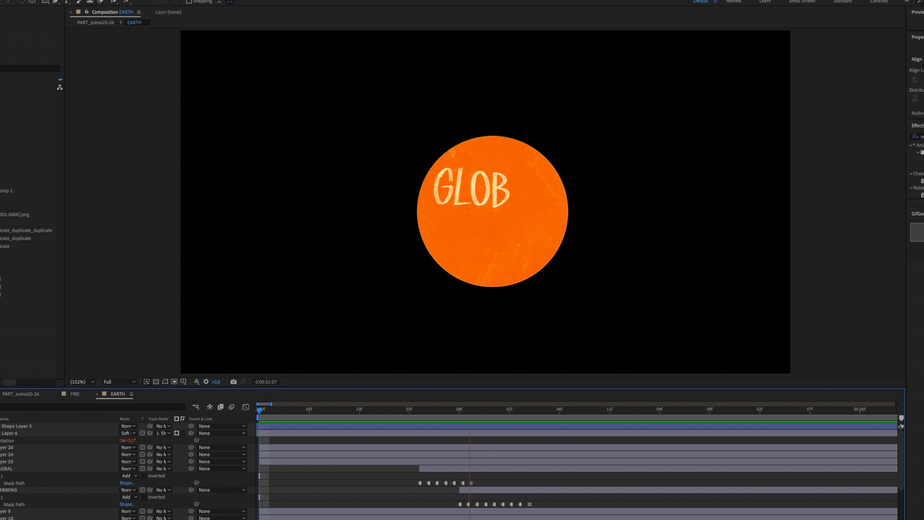Take a snapshot with the camera icon
This screenshot has height=520, width=924.
233,381
